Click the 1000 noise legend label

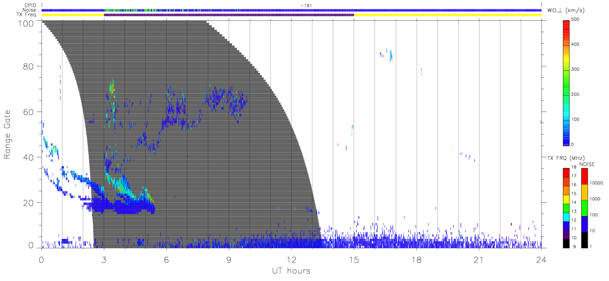click(x=596, y=199)
